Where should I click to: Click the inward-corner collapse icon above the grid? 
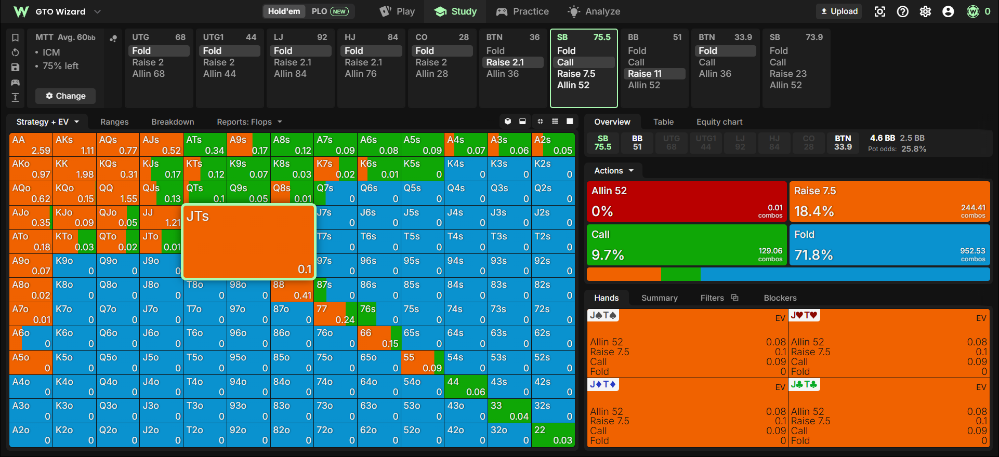540,121
